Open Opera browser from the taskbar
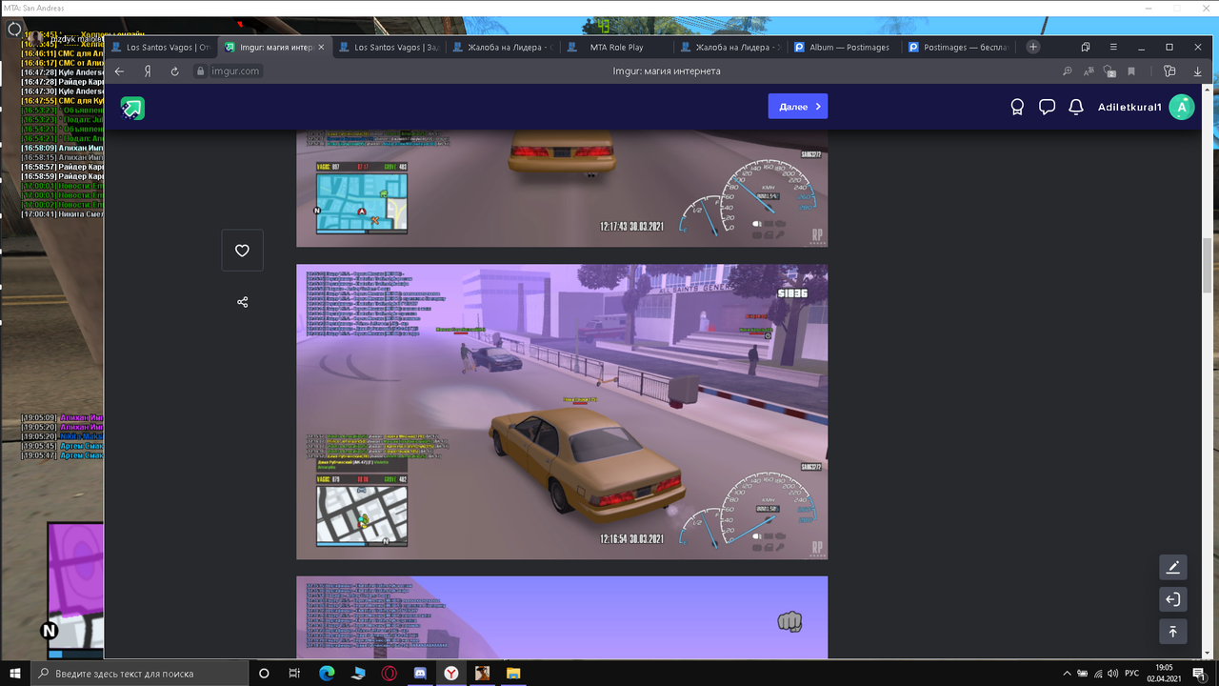The height and width of the screenshot is (686, 1219). 389,673
